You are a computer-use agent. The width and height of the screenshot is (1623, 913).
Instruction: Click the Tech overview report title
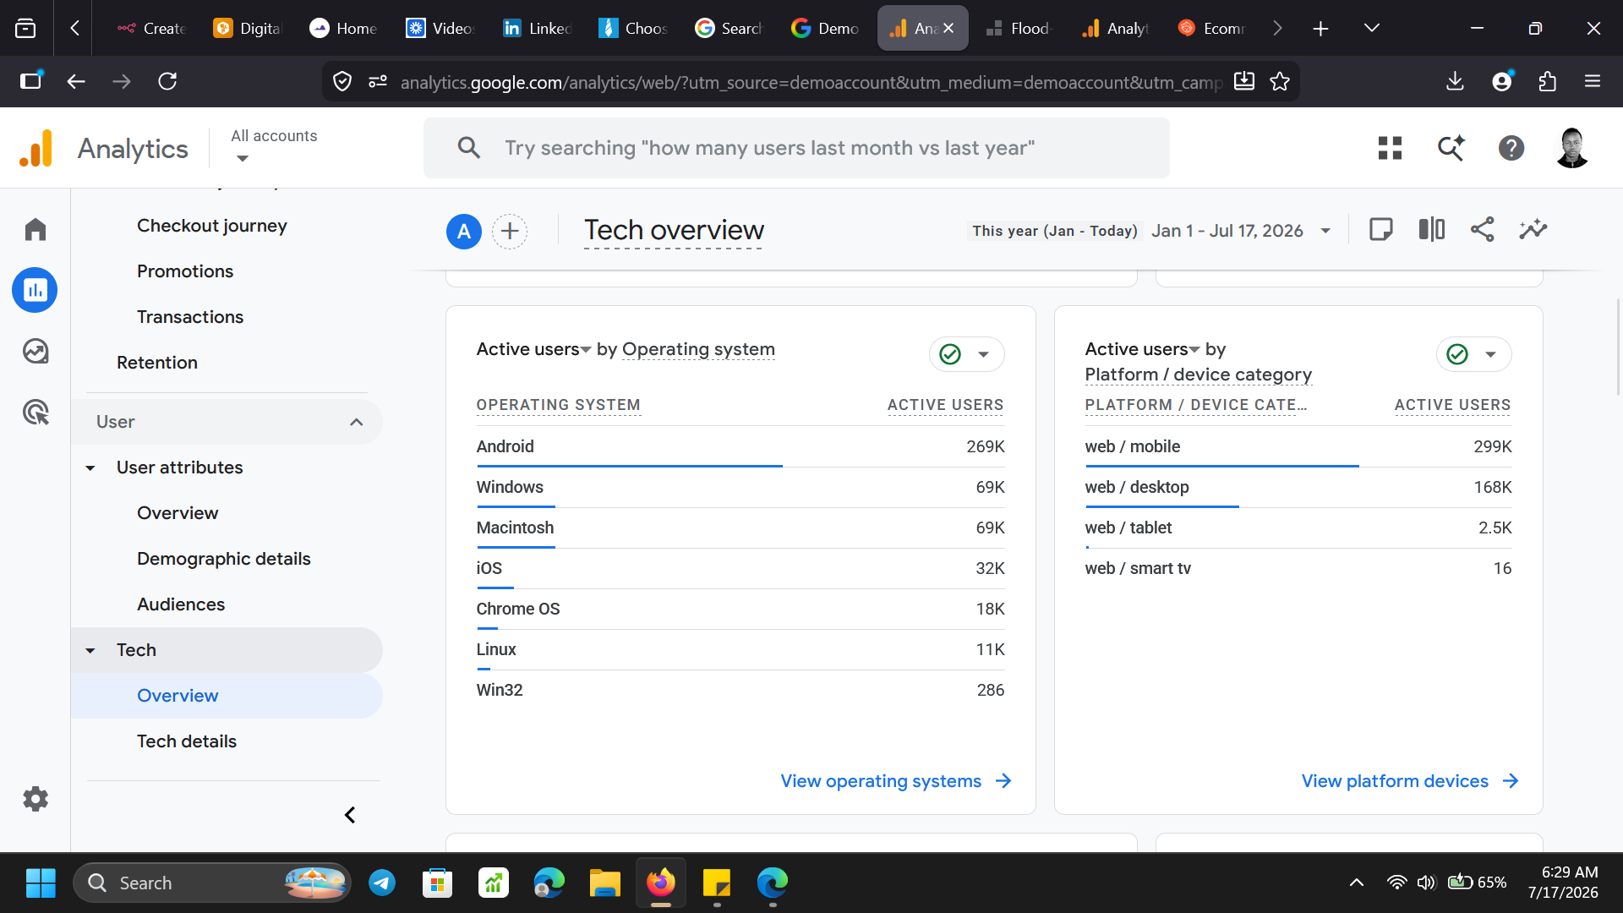click(x=674, y=230)
